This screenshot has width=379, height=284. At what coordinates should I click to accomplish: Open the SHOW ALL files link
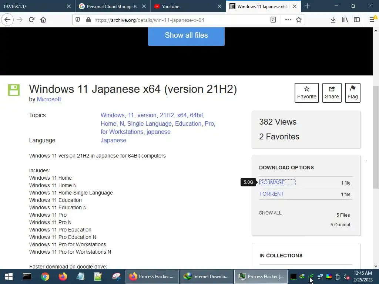[270, 213]
